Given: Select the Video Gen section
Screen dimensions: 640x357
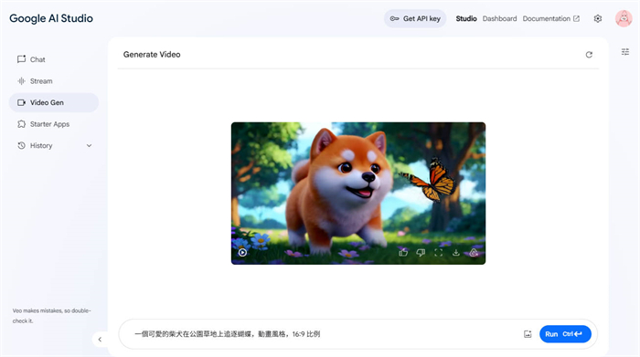Looking at the screenshot, I should click(53, 102).
